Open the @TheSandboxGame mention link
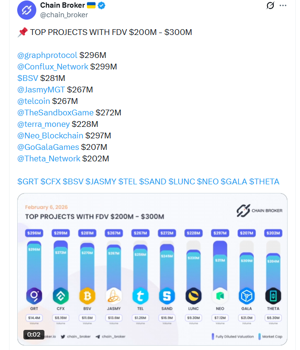Screen dimensions: 300x350 (55, 113)
